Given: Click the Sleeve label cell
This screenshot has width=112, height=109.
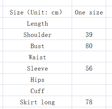Looking at the screenshot, I should [37, 68].
